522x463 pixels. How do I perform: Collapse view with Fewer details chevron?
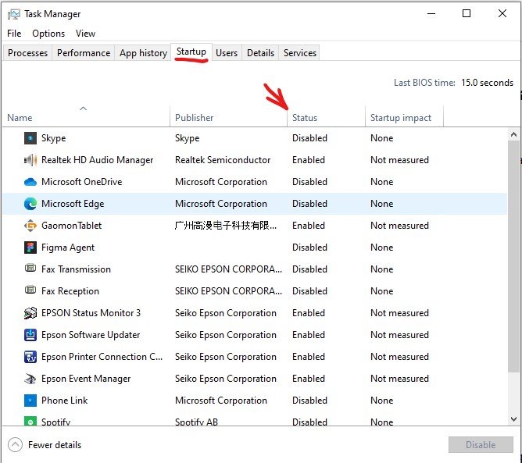click(16, 445)
